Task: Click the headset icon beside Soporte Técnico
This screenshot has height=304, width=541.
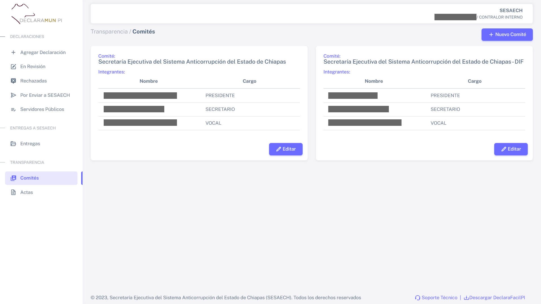Action: tap(418, 298)
